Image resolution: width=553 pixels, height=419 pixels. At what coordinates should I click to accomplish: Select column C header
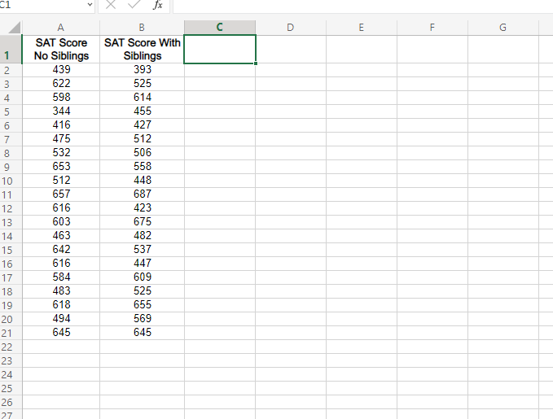pos(220,28)
